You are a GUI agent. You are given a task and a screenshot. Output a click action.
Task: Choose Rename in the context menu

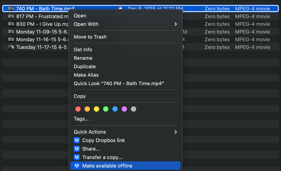[x=83, y=58]
